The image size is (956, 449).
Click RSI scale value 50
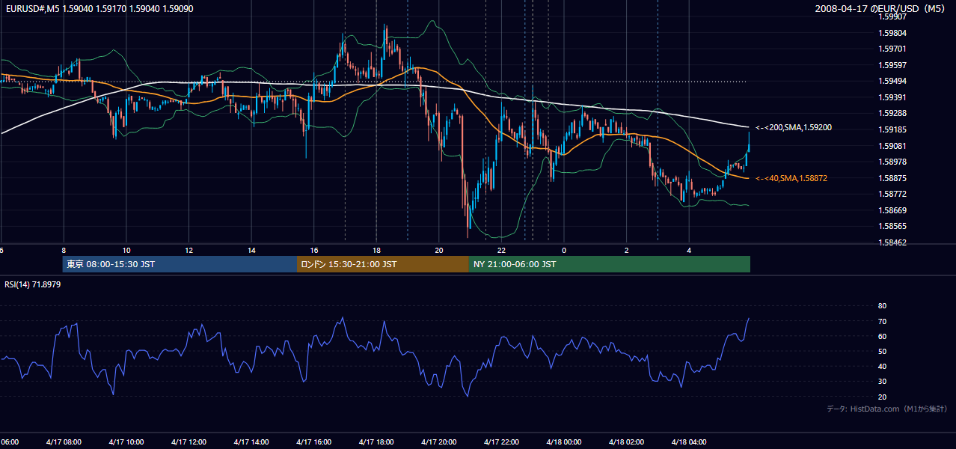coord(882,351)
